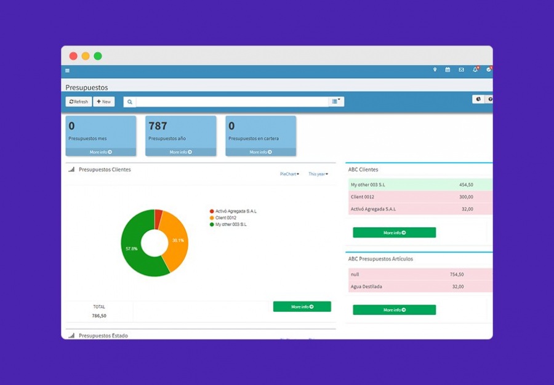Click the help question icon
554x385 pixels.
pyautogui.click(x=489, y=99)
